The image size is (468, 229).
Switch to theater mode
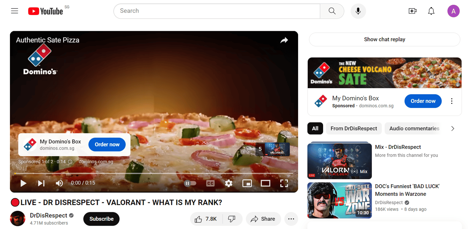[266, 183]
